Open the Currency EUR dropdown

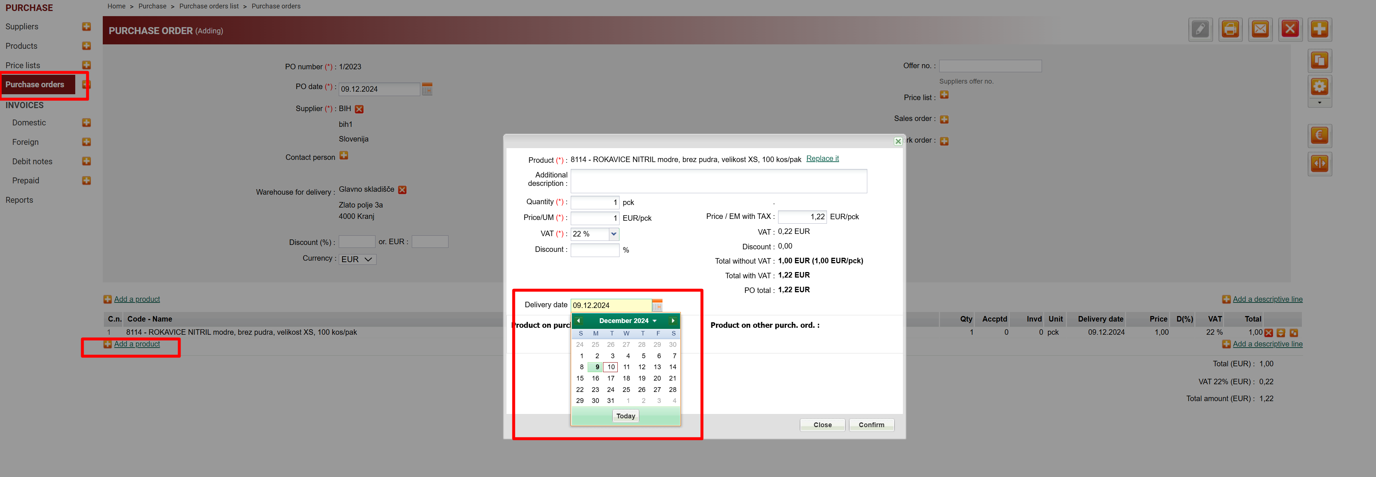(x=357, y=259)
